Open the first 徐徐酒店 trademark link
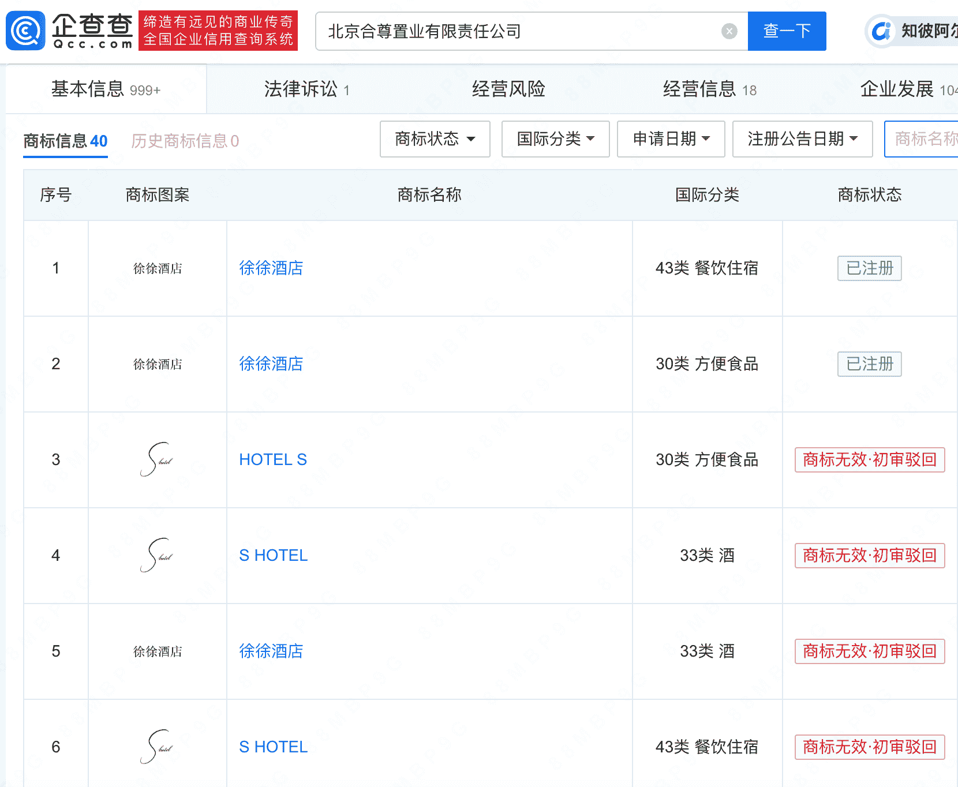This screenshot has width=958, height=787. [x=271, y=268]
